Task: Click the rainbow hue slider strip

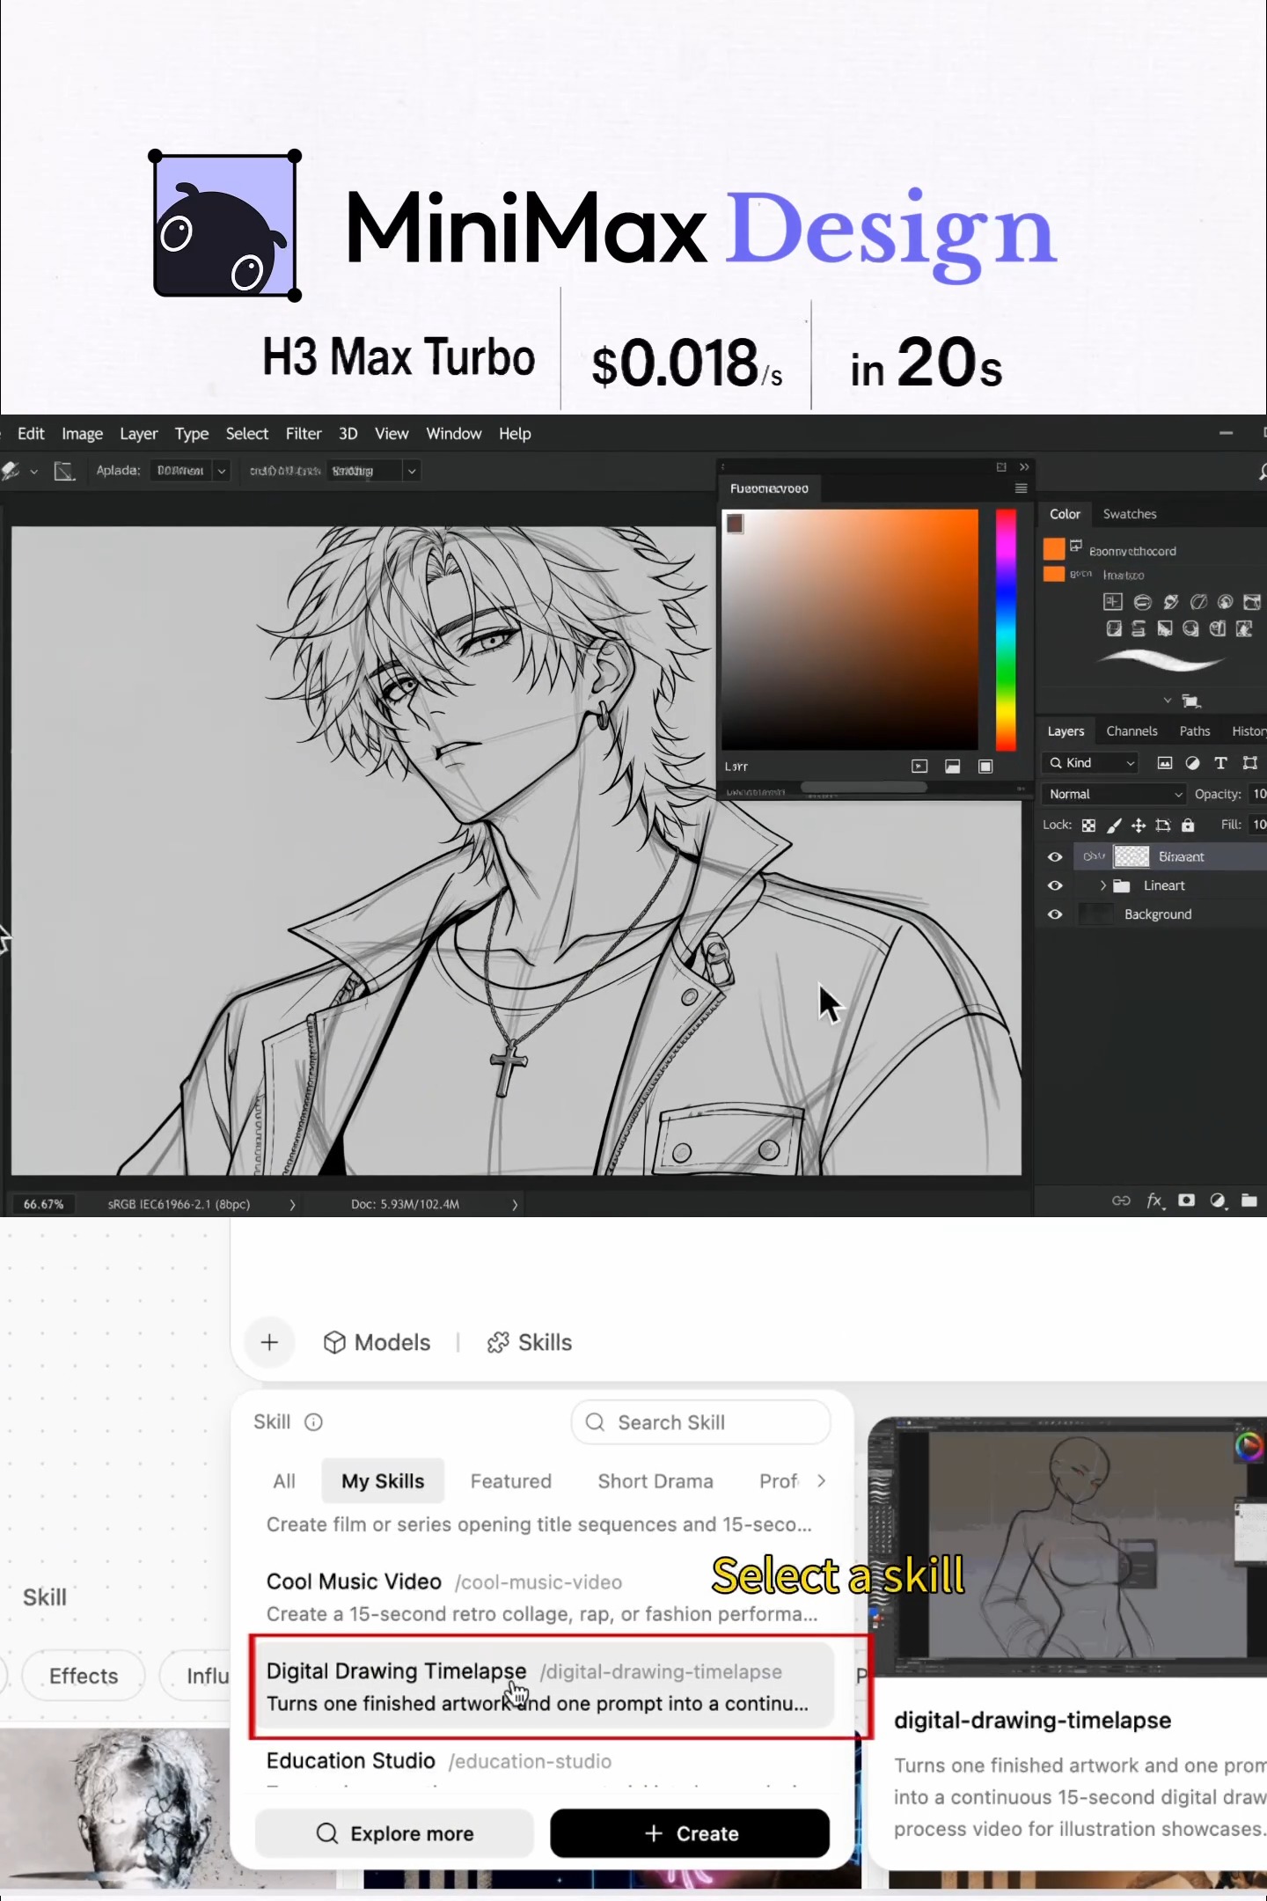Action: tap(1006, 630)
